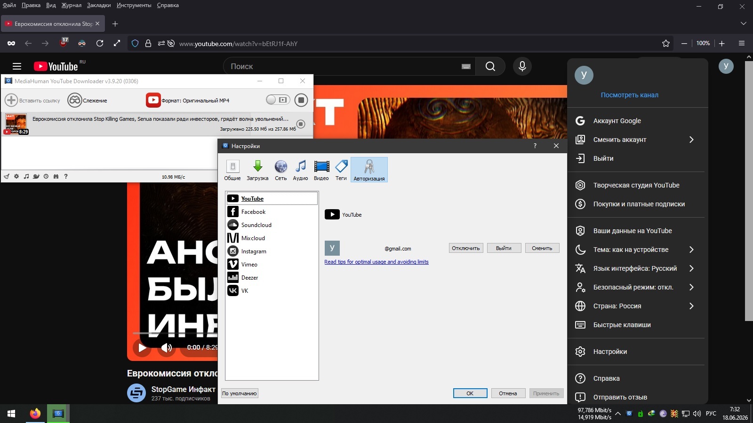753x423 pixels.
Task: Click the music note icon in status bar
Action: (26, 177)
